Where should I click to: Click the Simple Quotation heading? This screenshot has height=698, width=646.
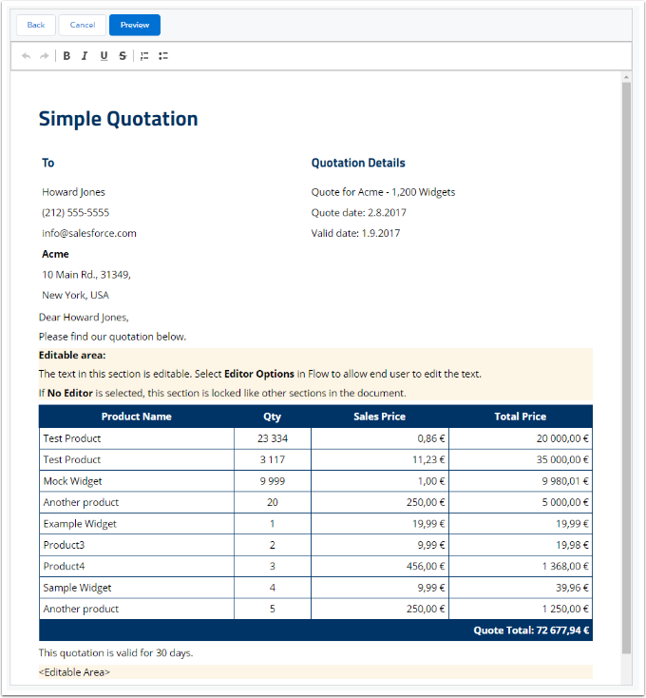click(118, 119)
